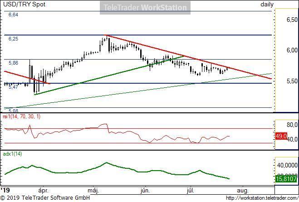The width and height of the screenshot is (299, 202).
Task: Click the rsi1(14, 70, 30, 1) indicator label
Action: 21,116
